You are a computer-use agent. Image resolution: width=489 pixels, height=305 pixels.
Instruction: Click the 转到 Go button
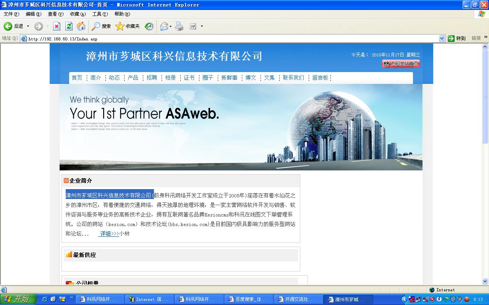point(457,38)
